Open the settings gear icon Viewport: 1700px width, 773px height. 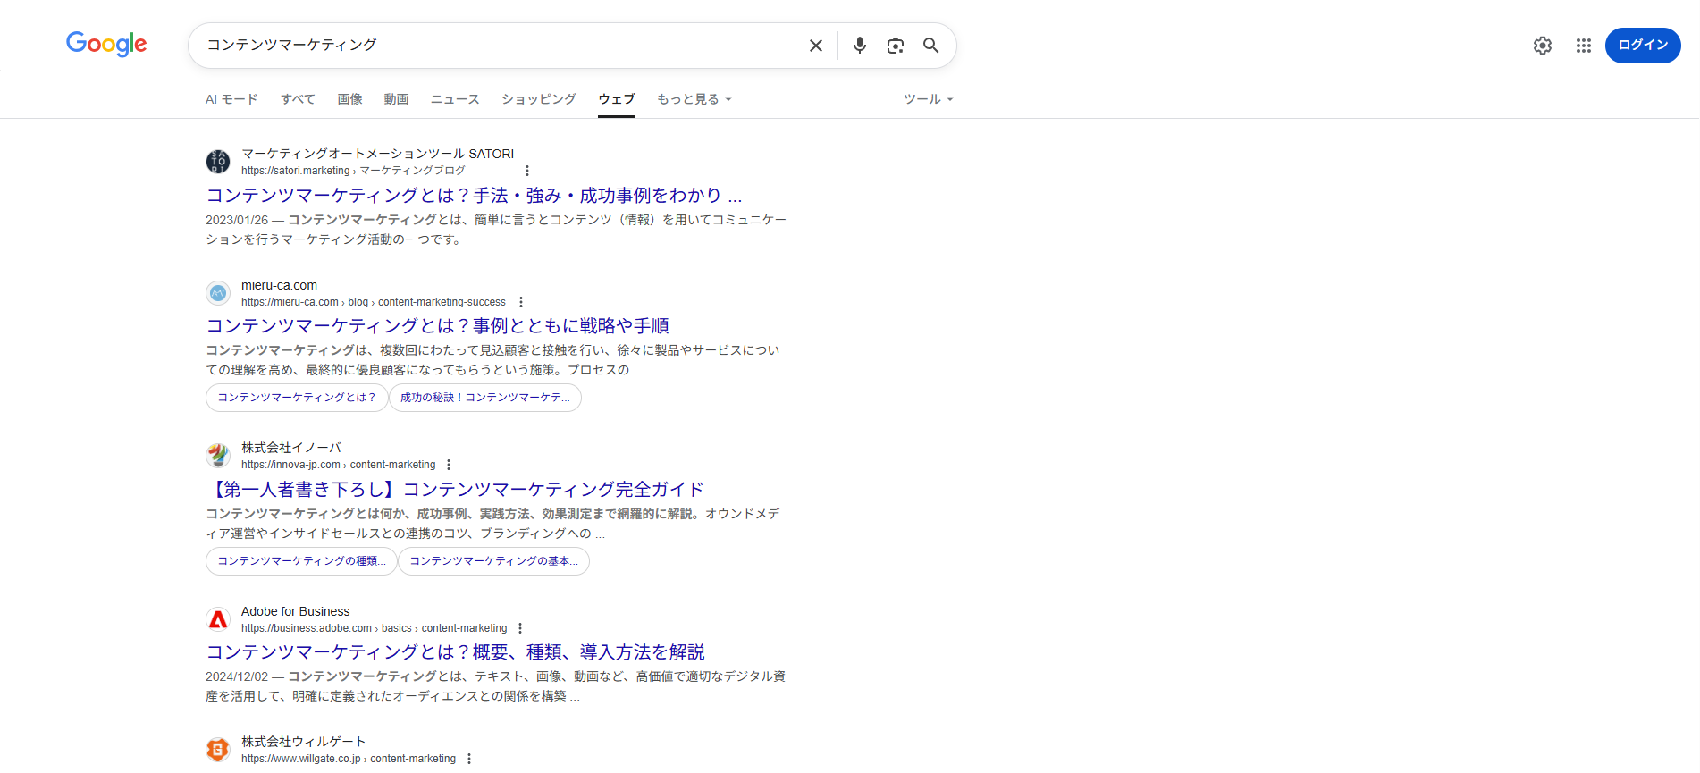click(1542, 46)
